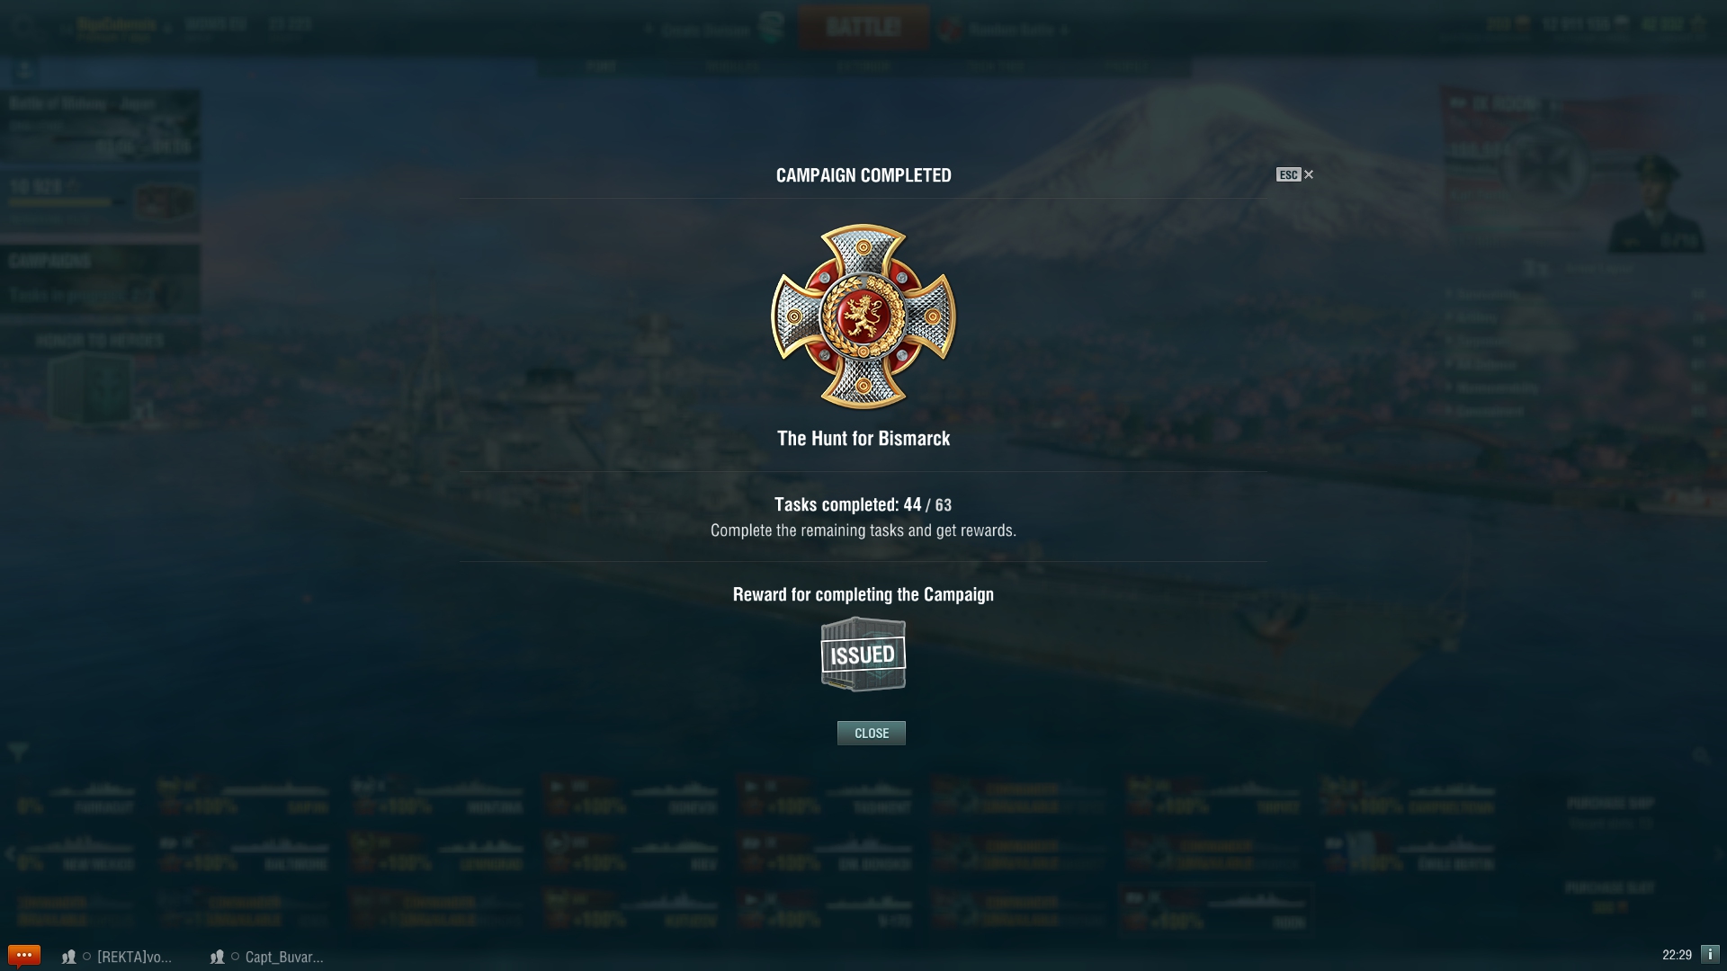
Task: Click the carousel left arrow
Action: click(x=10, y=853)
